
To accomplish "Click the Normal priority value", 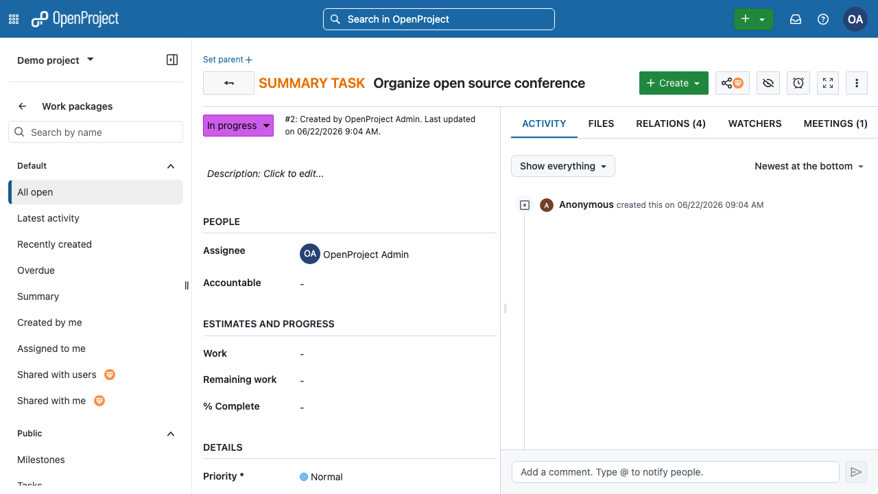I will (x=321, y=477).
